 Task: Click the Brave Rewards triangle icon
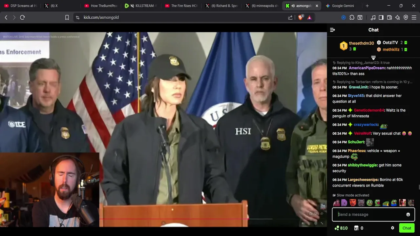pos(309,17)
